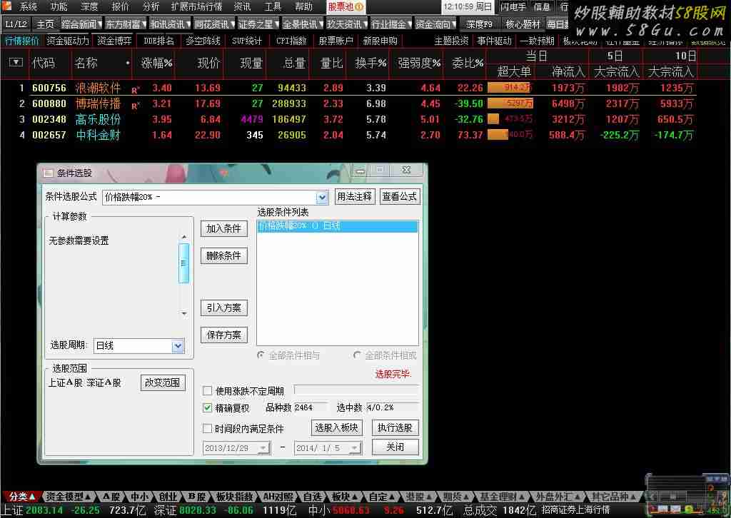Switch to the 新股申购 tab
The image size is (731, 518).
[380, 41]
